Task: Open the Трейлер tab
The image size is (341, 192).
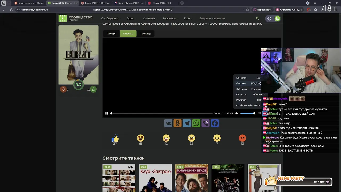Action: click(x=145, y=34)
